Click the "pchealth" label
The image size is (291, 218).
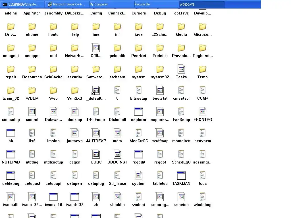(117, 56)
